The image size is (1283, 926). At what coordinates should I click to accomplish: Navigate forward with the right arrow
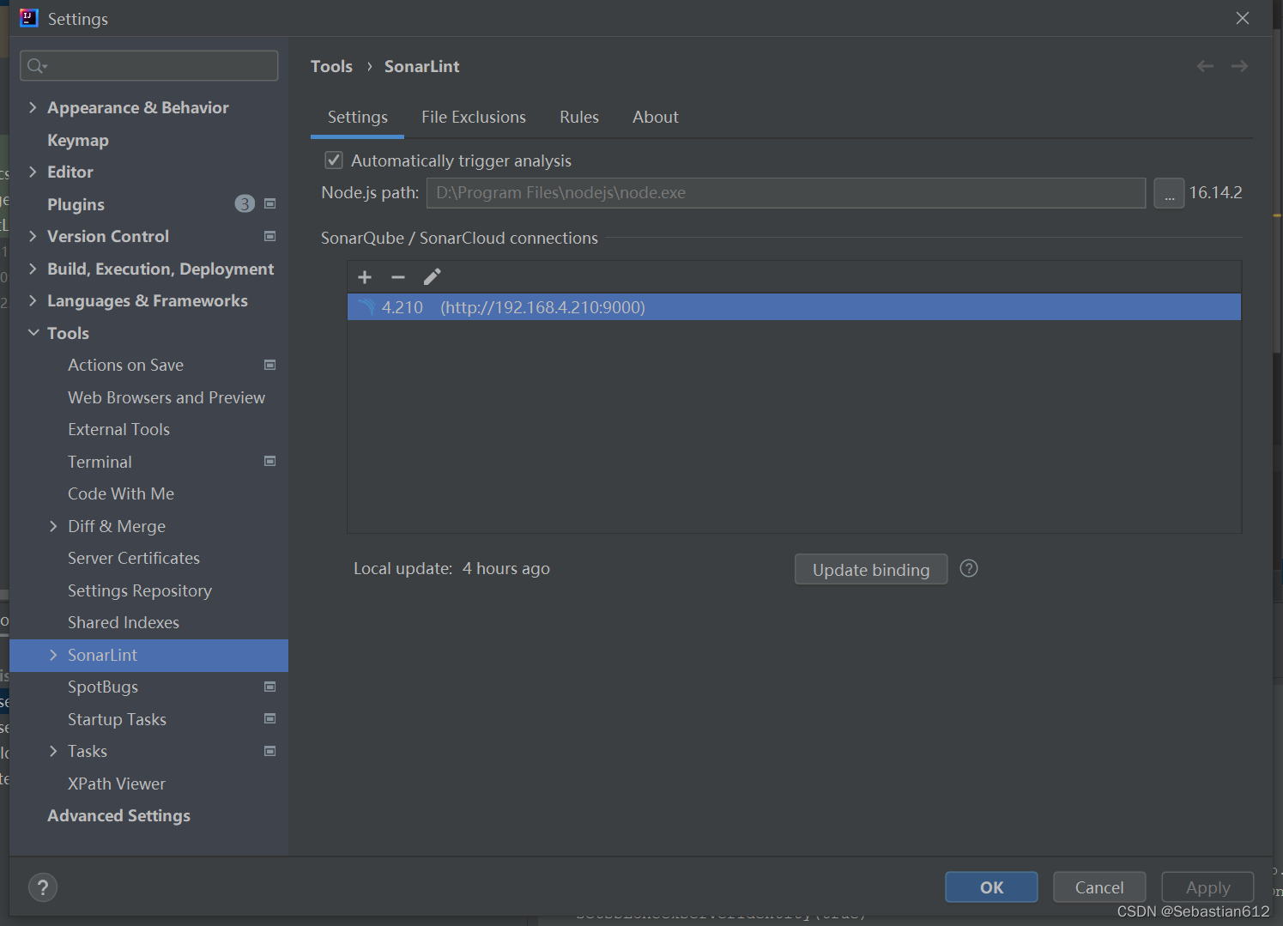[1239, 66]
